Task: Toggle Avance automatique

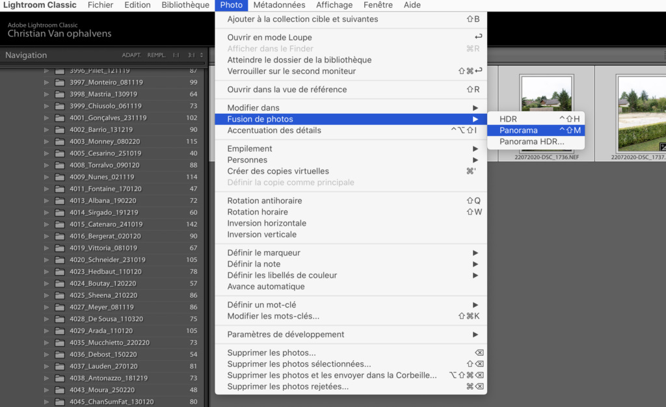Action: tap(351, 287)
